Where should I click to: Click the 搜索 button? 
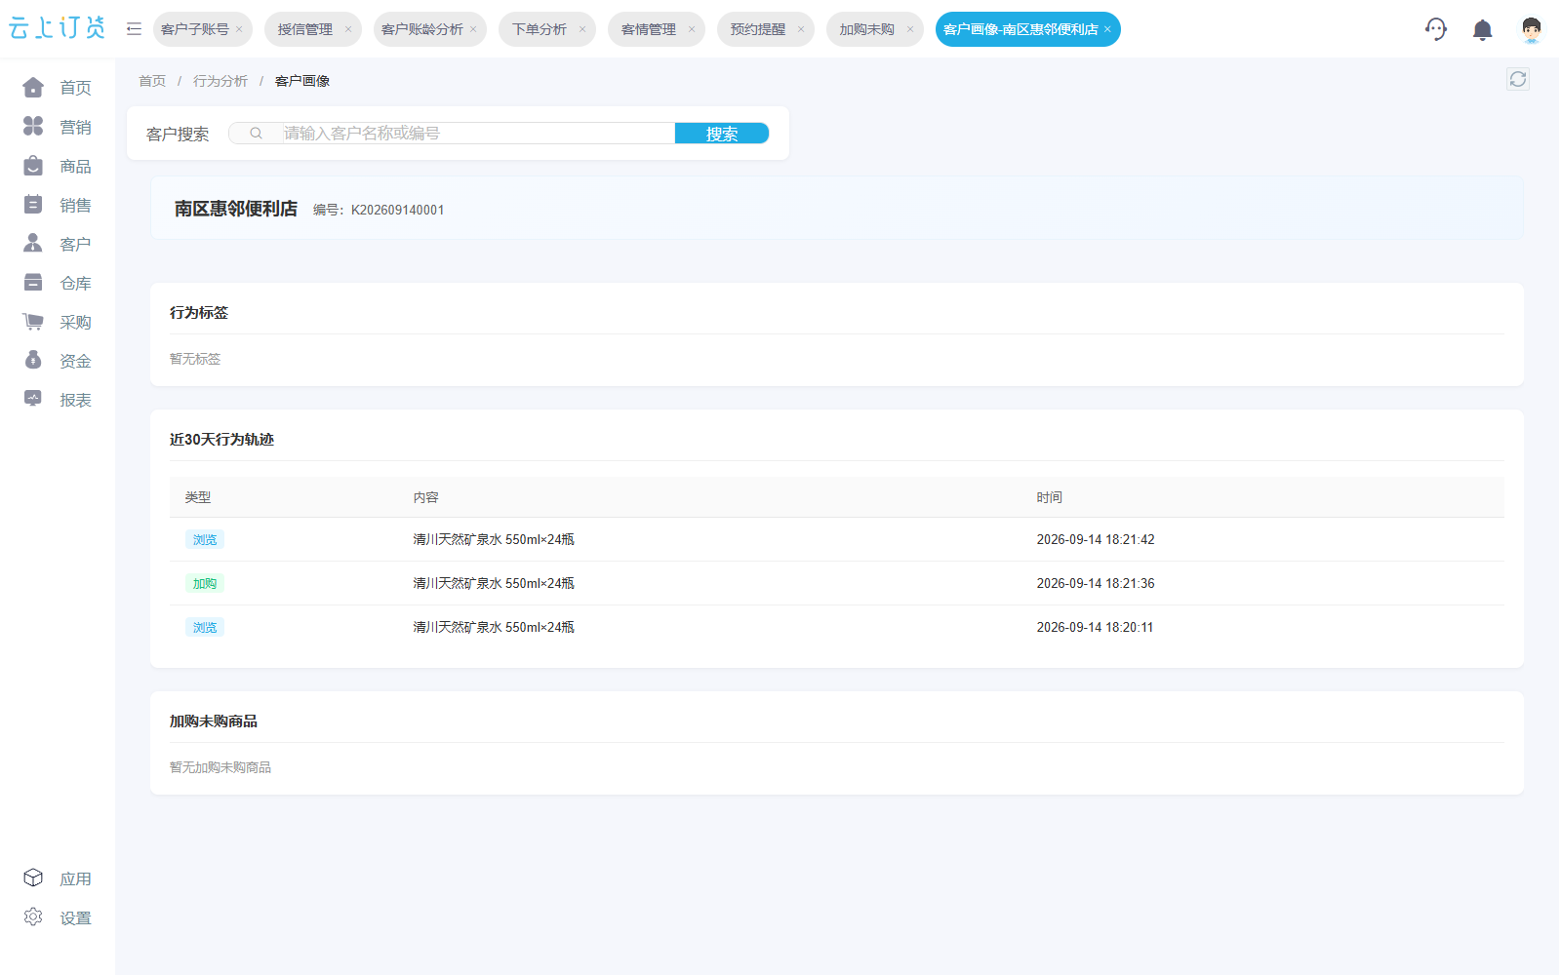pyautogui.click(x=722, y=134)
